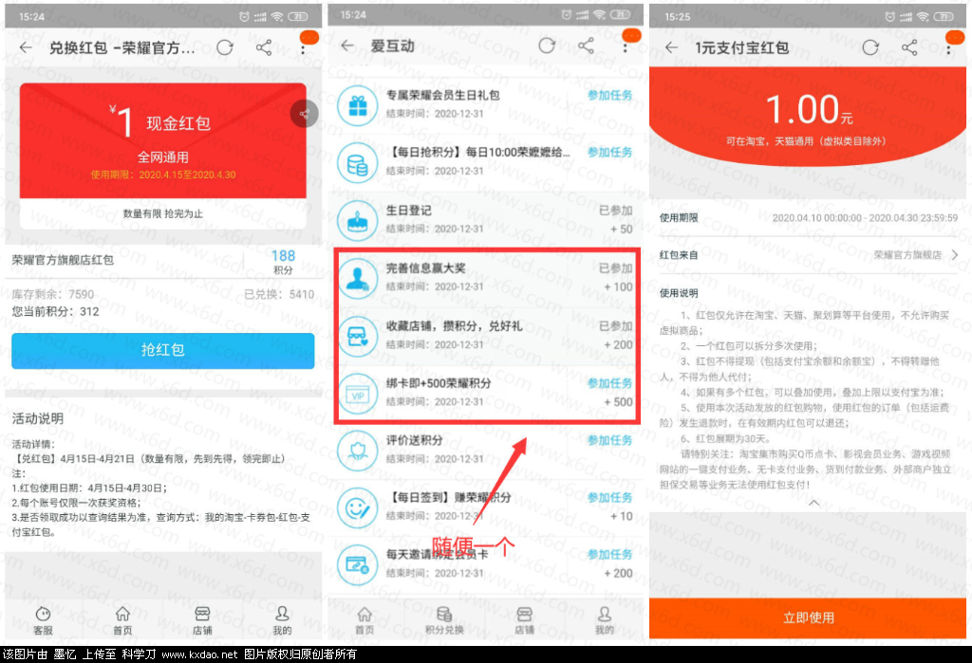Tap 参加任务 for 每日抢积分
The image size is (972, 663).
(x=610, y=153)
